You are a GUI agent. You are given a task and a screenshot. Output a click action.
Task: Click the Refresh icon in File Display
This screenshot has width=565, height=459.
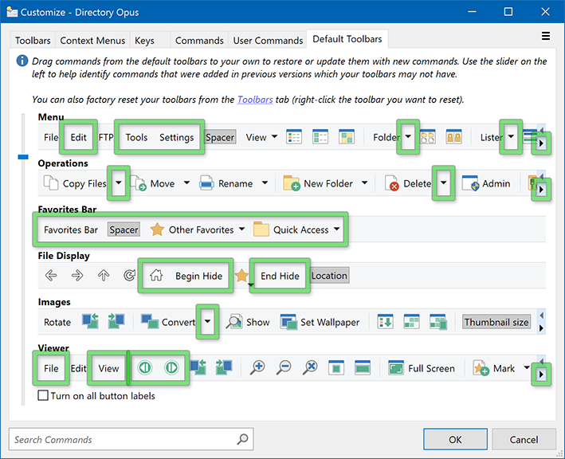click(x=129, y=276)
